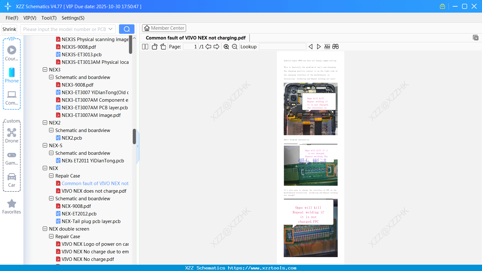Image resolution: width=482 pixels, height=271 pixels.
Task: Click the Shrink button
Action: click(9, 29)
